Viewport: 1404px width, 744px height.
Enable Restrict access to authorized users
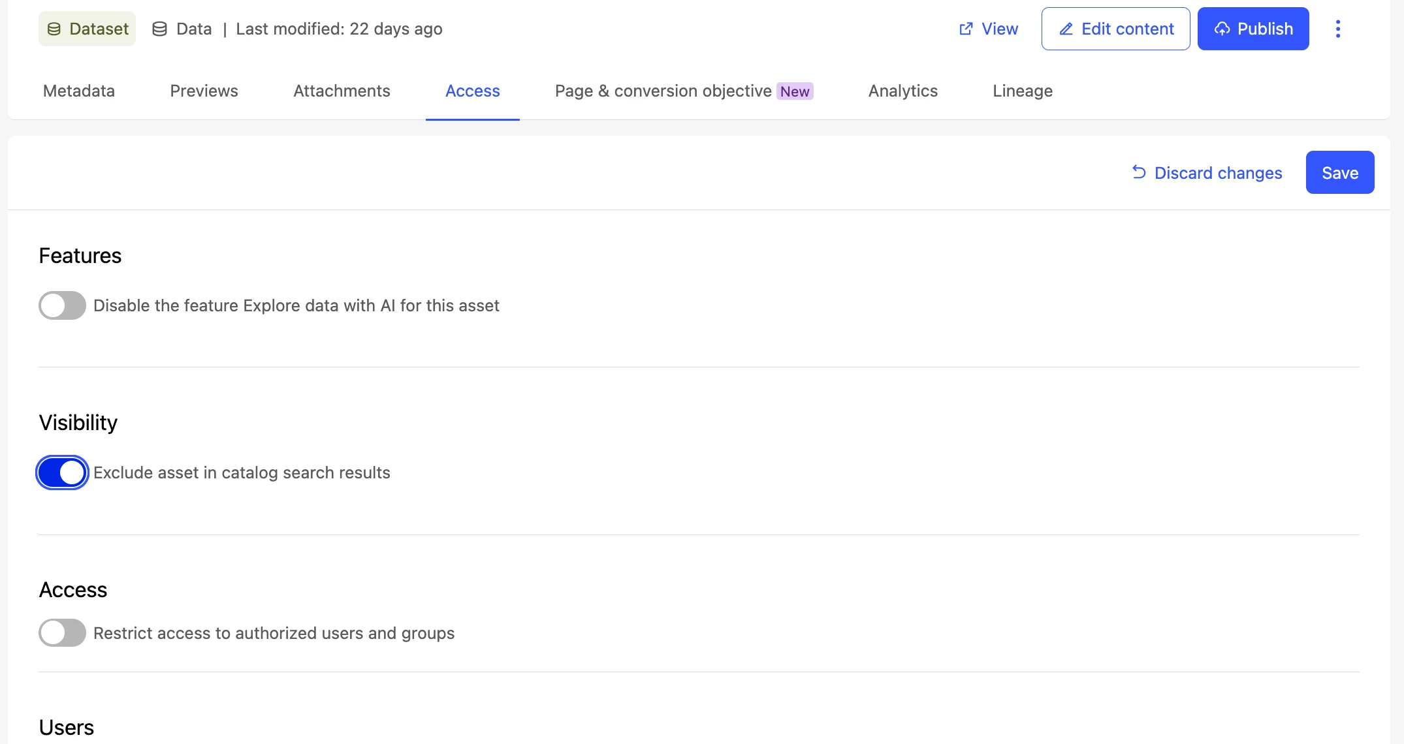[62, 633]
